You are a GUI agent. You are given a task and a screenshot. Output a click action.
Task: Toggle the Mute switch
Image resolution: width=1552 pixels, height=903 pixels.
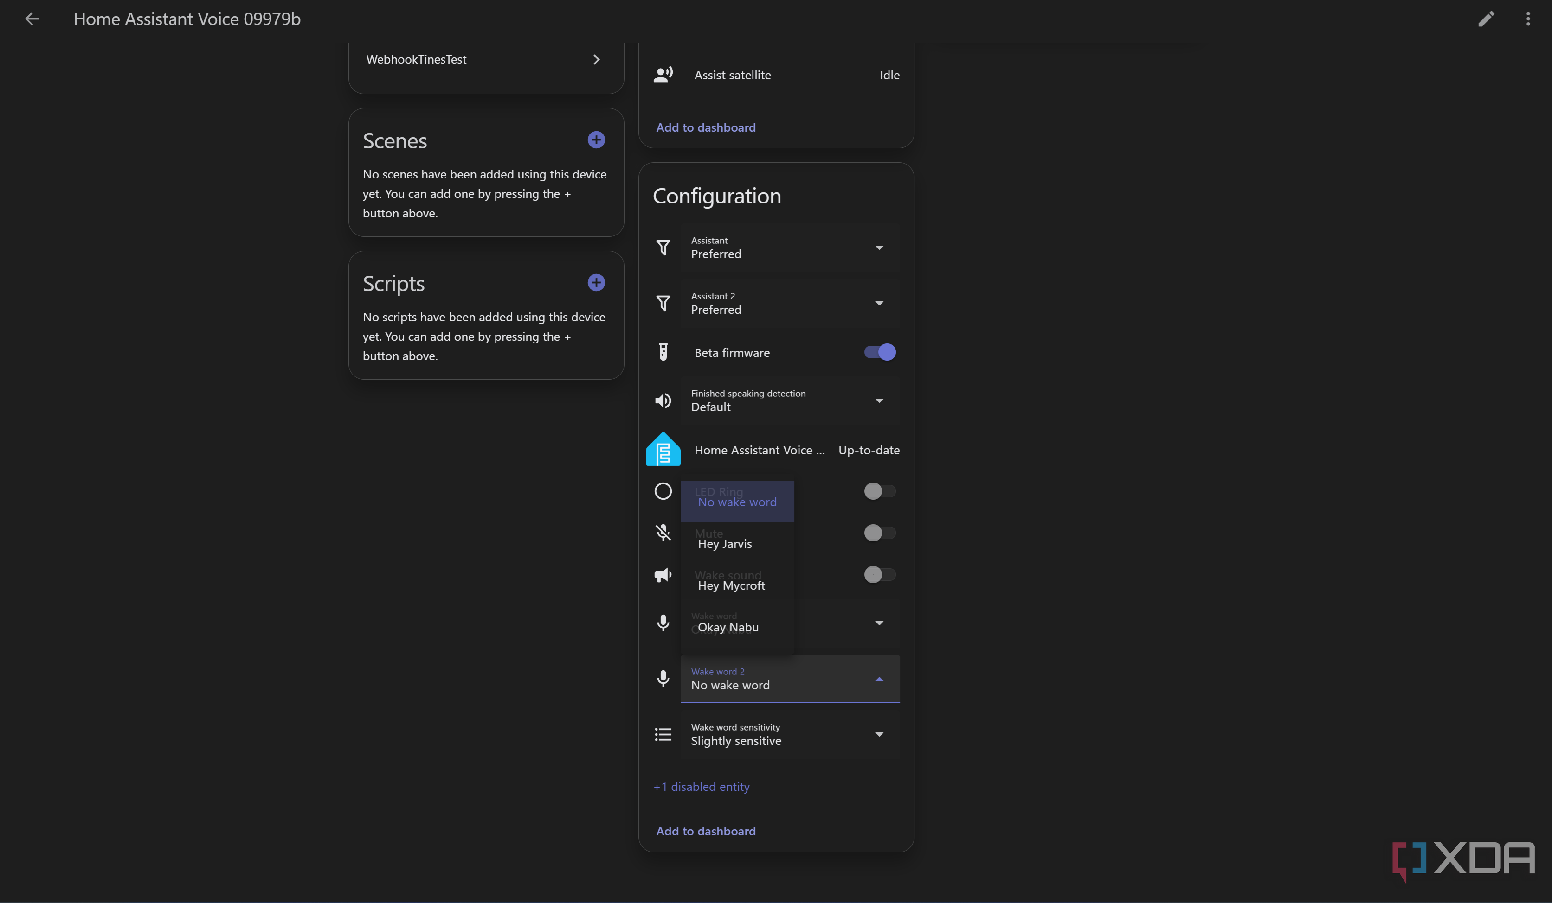(x=880, y=533)
